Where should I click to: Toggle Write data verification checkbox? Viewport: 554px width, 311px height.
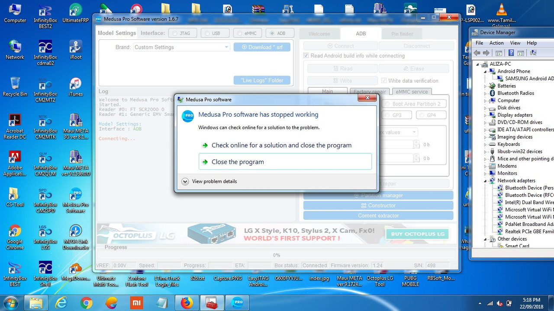(x=384, y=81)
